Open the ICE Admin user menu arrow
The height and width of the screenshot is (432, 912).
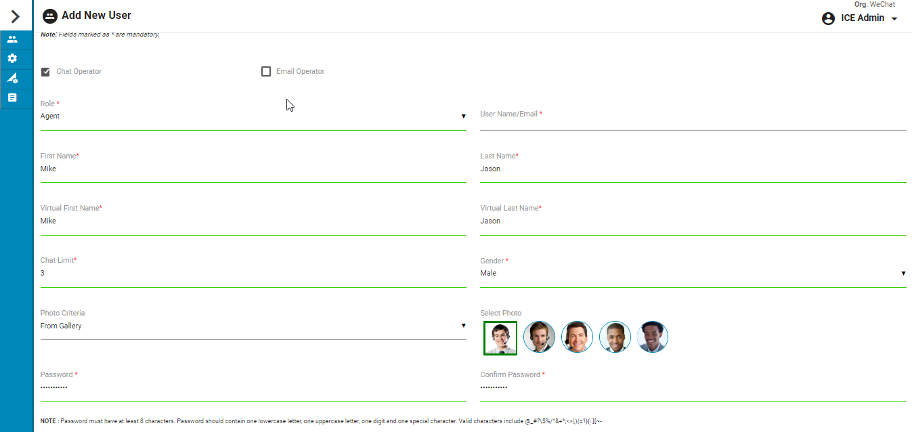point(894,19)
